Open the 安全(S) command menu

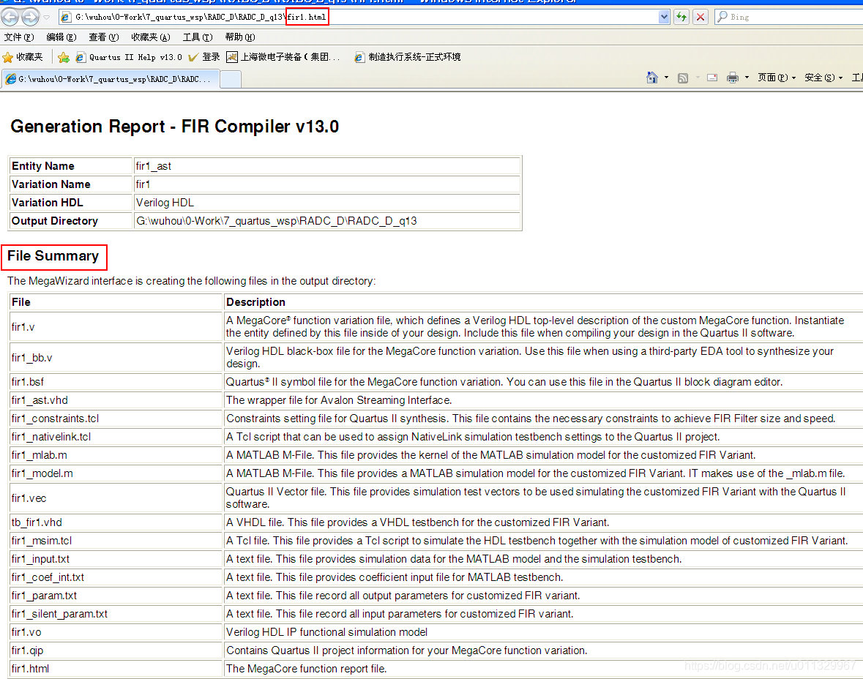(x=823, y=78)
